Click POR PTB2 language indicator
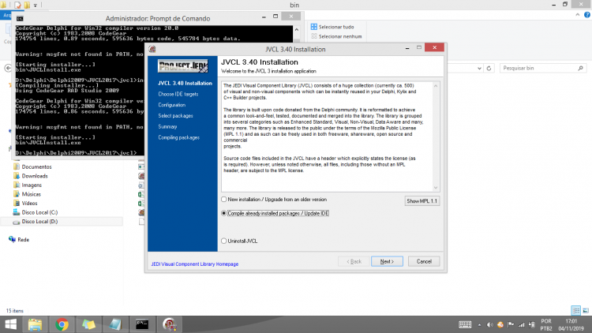Screen dimensions: 592x333 tap(546, 324)
